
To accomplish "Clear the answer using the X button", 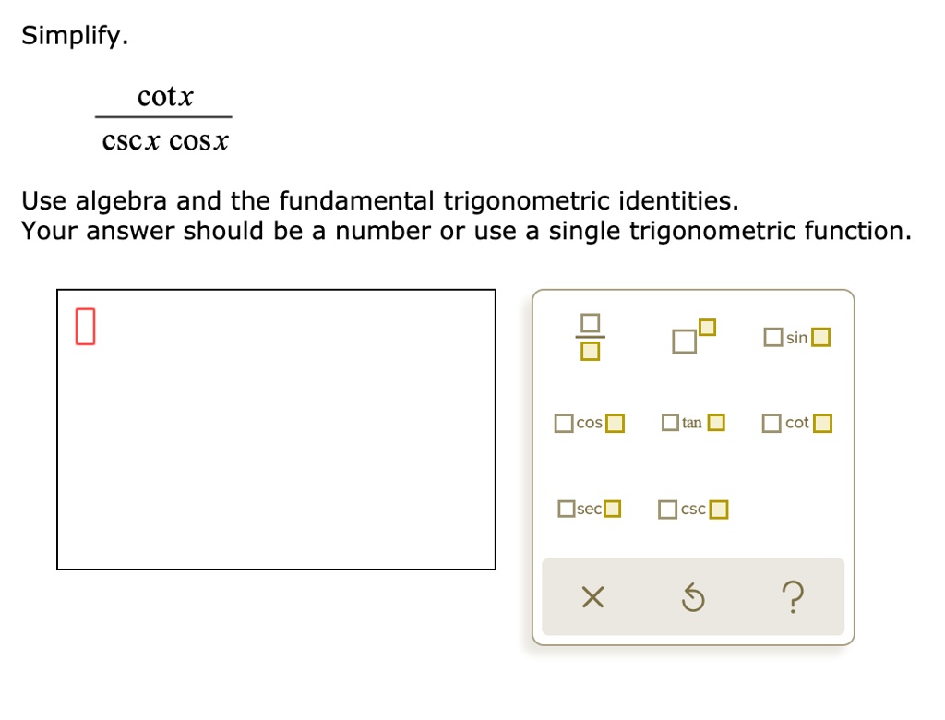I will coord(592,597).
